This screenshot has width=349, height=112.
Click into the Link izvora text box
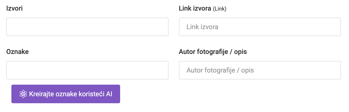(x=260, y=27)
